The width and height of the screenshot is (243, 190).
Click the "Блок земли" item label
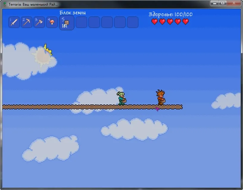[x=73, y=13]
